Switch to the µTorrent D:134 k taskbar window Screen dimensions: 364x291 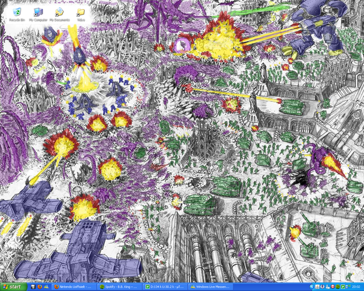click(x=165, y=287)
